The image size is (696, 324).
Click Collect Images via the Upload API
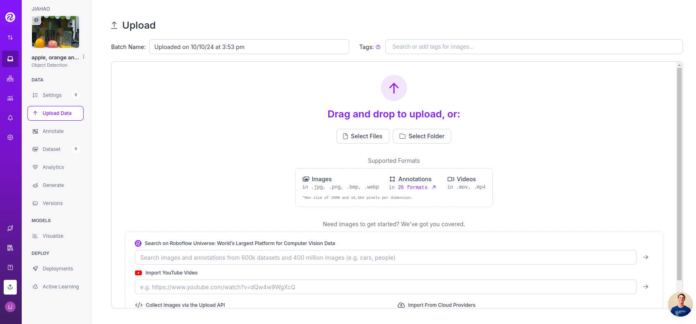[x=180, y=305]
